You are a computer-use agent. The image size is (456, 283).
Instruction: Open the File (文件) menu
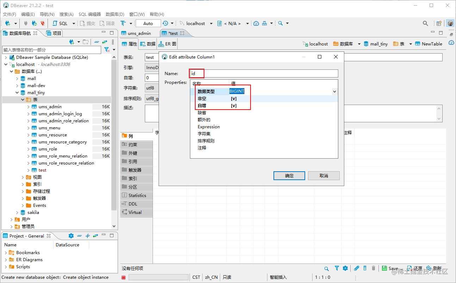pyautogui.click(x=10, y=14)
